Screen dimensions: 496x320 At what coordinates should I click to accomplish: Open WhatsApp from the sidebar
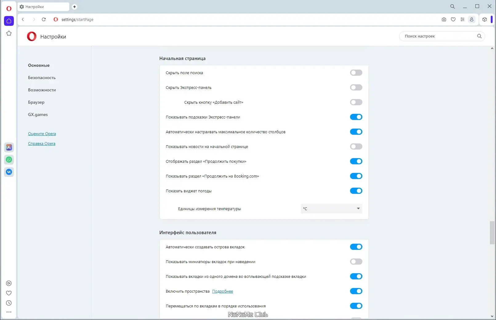coord(9,160)
